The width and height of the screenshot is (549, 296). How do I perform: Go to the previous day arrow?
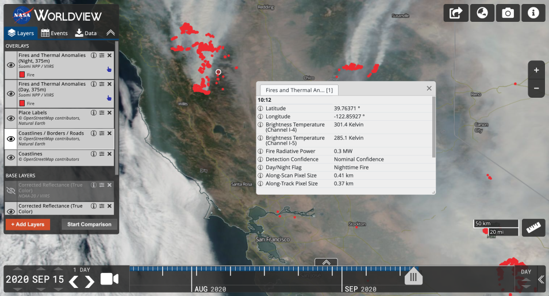pos(74,281)
